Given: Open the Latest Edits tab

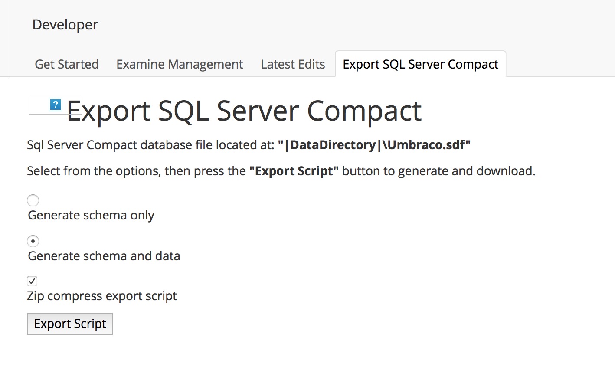Looking at the screenshot, I should tap(293, 64).
